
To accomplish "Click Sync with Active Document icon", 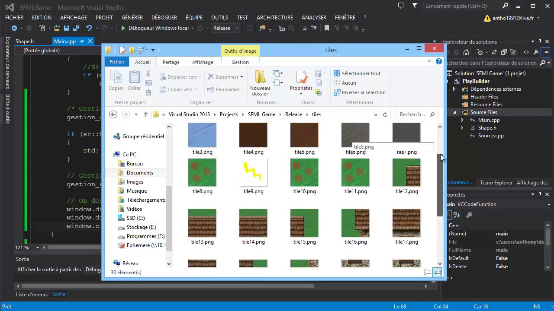I will click(494, 52).
